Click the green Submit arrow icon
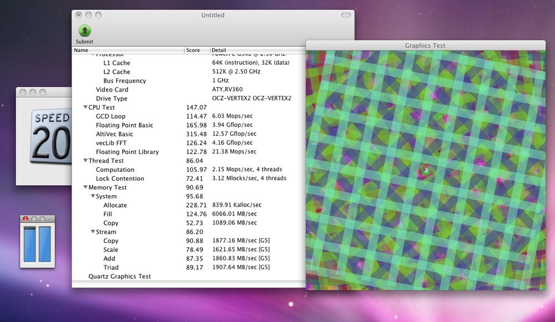 [x=84, y=30]
